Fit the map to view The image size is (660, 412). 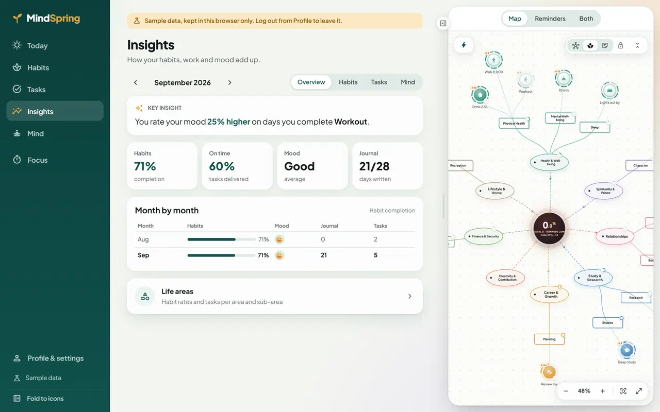click(x=623, y=391)
